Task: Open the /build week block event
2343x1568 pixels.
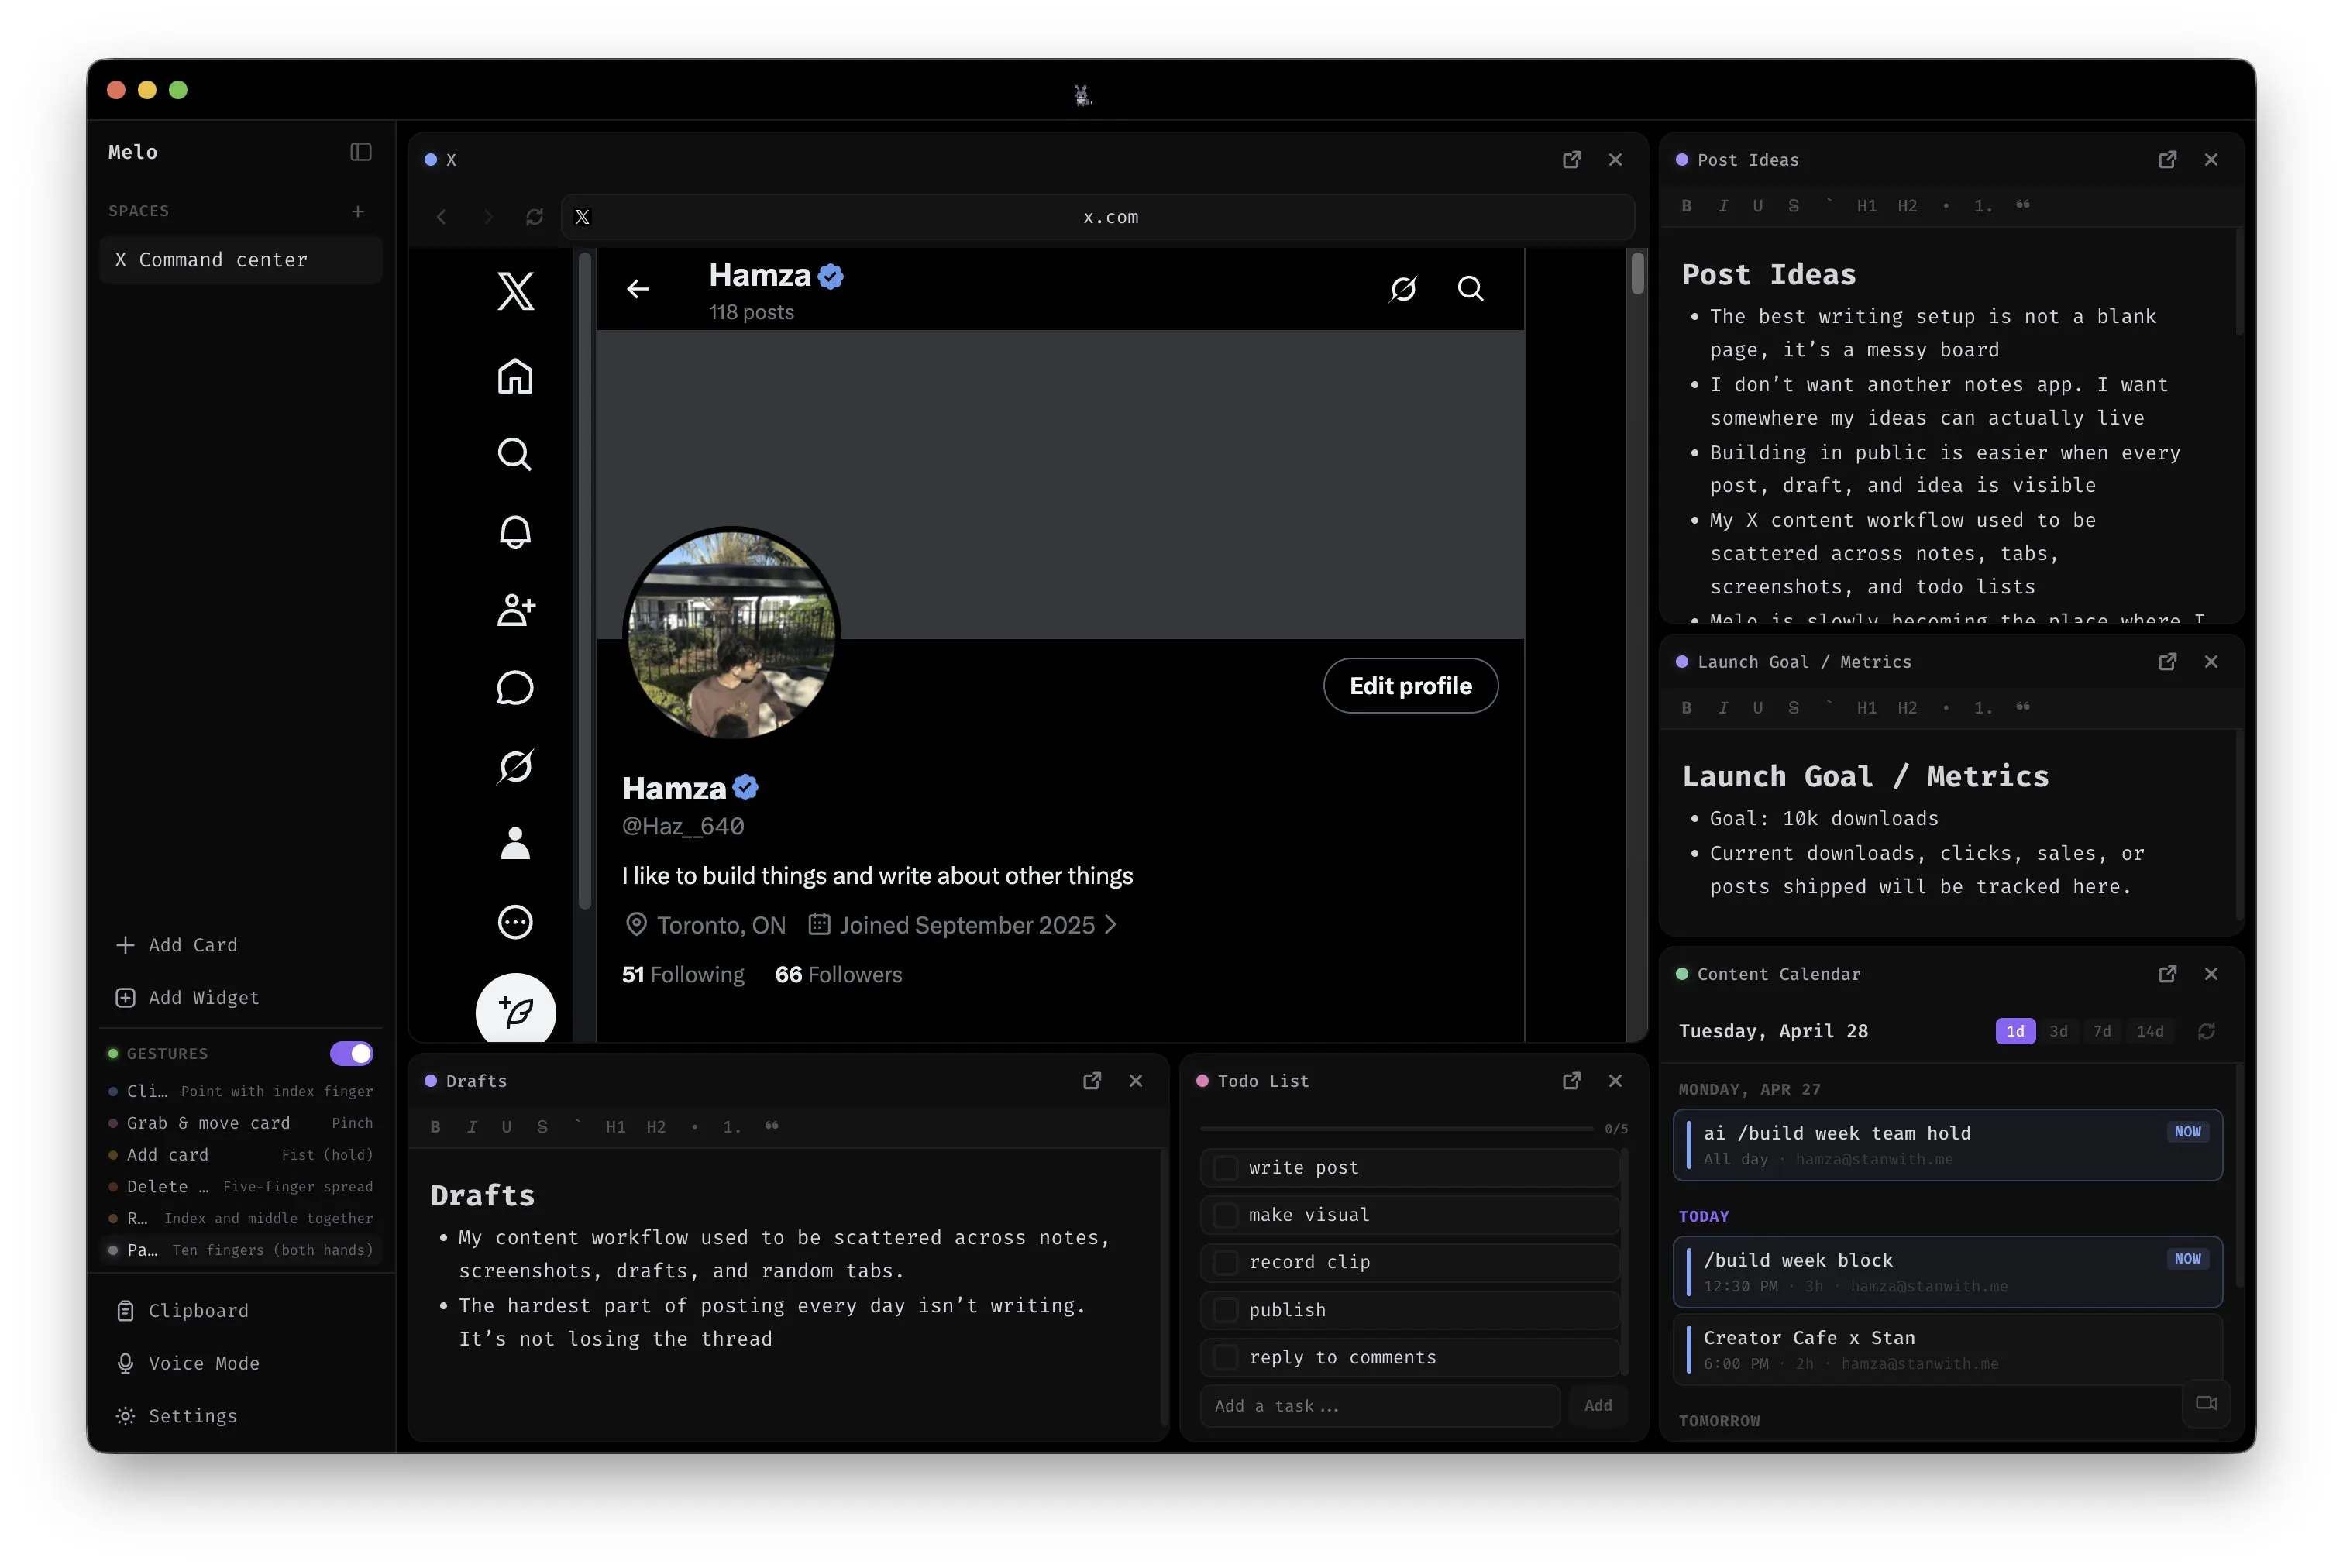Action: tap(1947, 1272)
